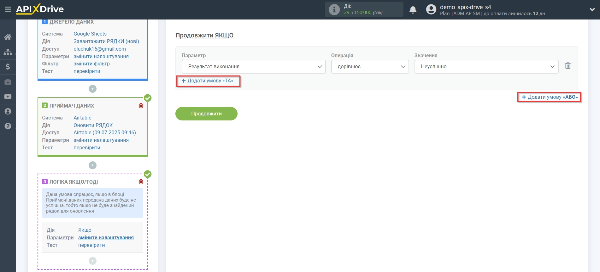Viewport: 600px width, 272px height.
Task: Click 'Додати умову «ТА»'
Action: click(208, 81)
